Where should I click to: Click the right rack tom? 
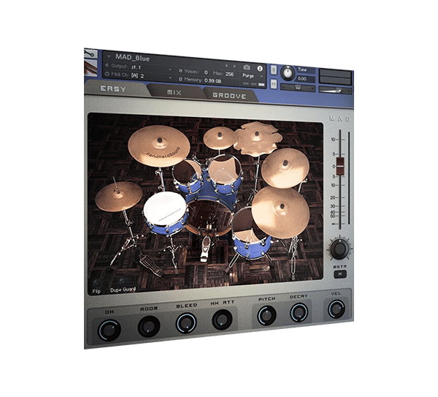coord(225,175)
